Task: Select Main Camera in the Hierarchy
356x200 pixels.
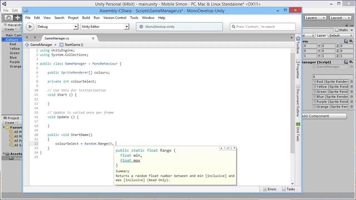Action: coord(13,35)
